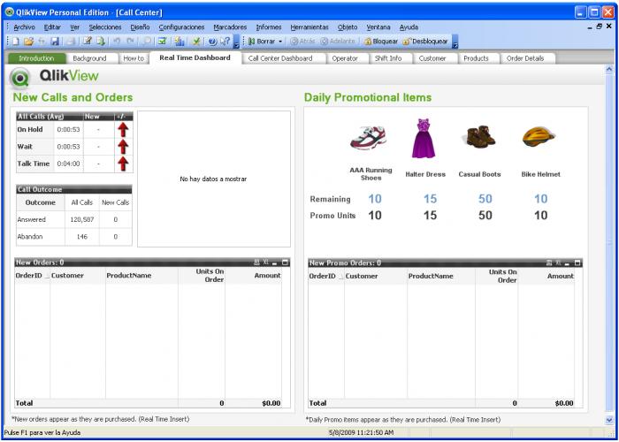Viewport: 619px width, 442px height.
Task: Switch to the Operator tab
Action: coord(345,58)
